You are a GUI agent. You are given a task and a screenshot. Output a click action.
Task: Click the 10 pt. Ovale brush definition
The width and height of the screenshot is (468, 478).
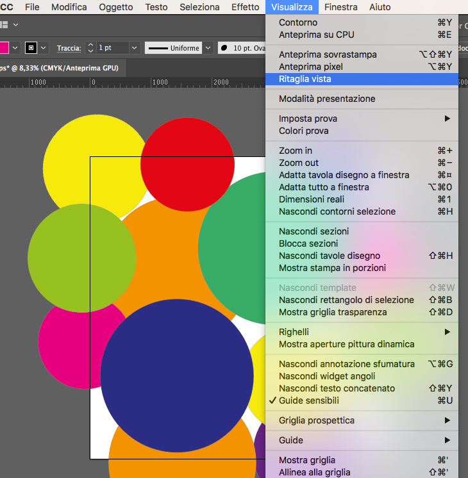(242, 48)
